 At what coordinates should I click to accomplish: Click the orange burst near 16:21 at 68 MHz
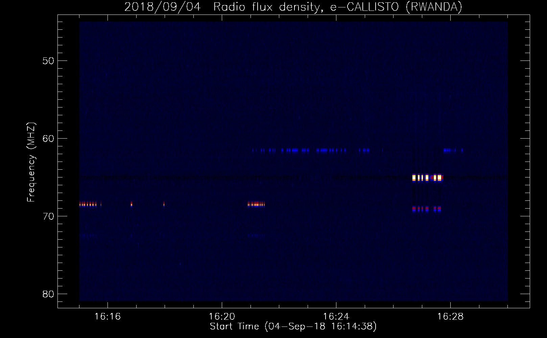256,204
